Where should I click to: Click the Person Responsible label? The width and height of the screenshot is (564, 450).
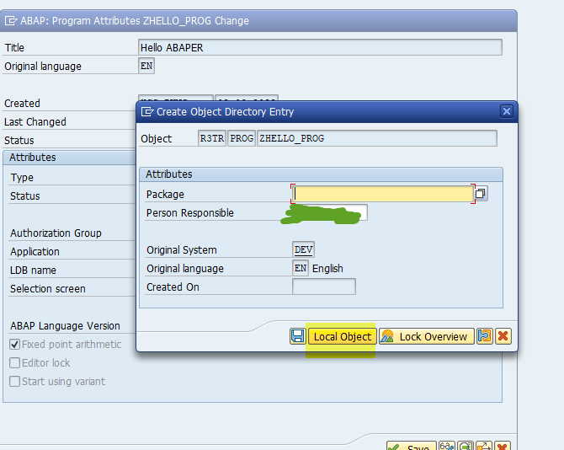pyautogui.click(x=190, y=212)
